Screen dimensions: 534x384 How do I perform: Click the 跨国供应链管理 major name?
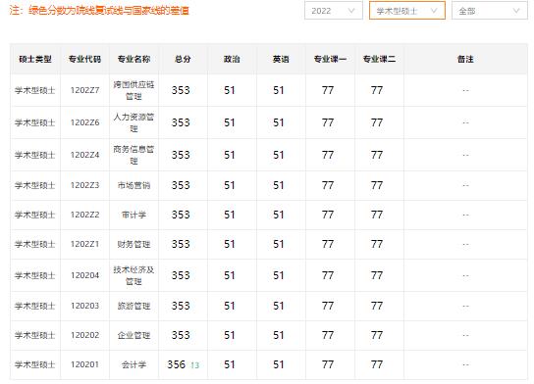point(133,90)
